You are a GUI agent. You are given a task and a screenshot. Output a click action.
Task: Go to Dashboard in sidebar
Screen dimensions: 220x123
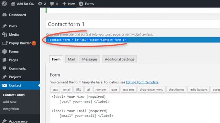tap(18, 15)
